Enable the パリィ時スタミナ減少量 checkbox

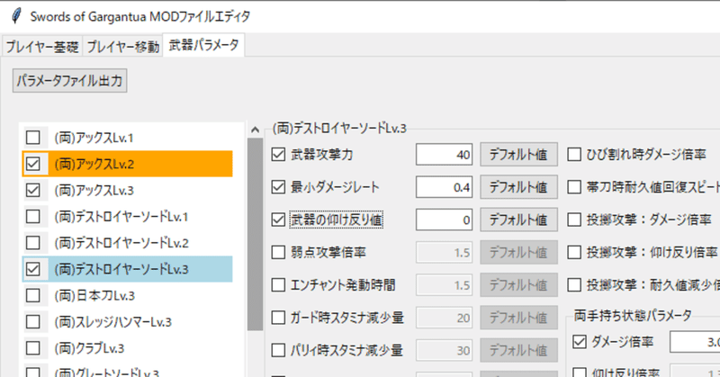(x=278, y=350)
